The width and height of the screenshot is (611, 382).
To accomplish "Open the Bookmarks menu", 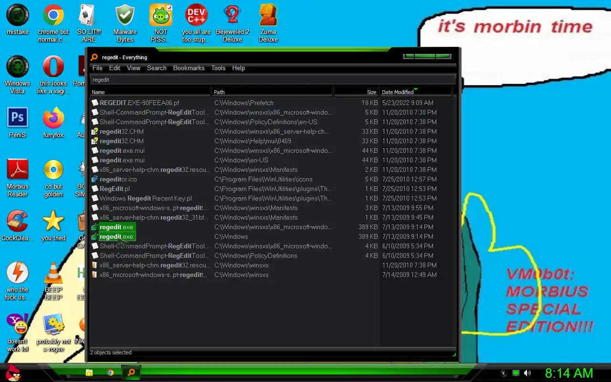I will (189, 68).
